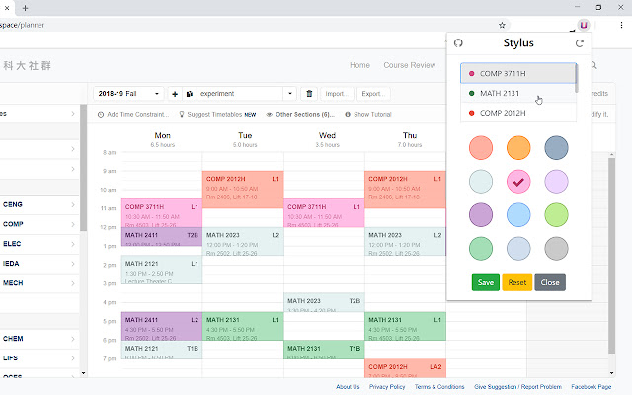Click the yellow Reset button
This screenshot has height=395, width=632.
[x=517, y=282]
